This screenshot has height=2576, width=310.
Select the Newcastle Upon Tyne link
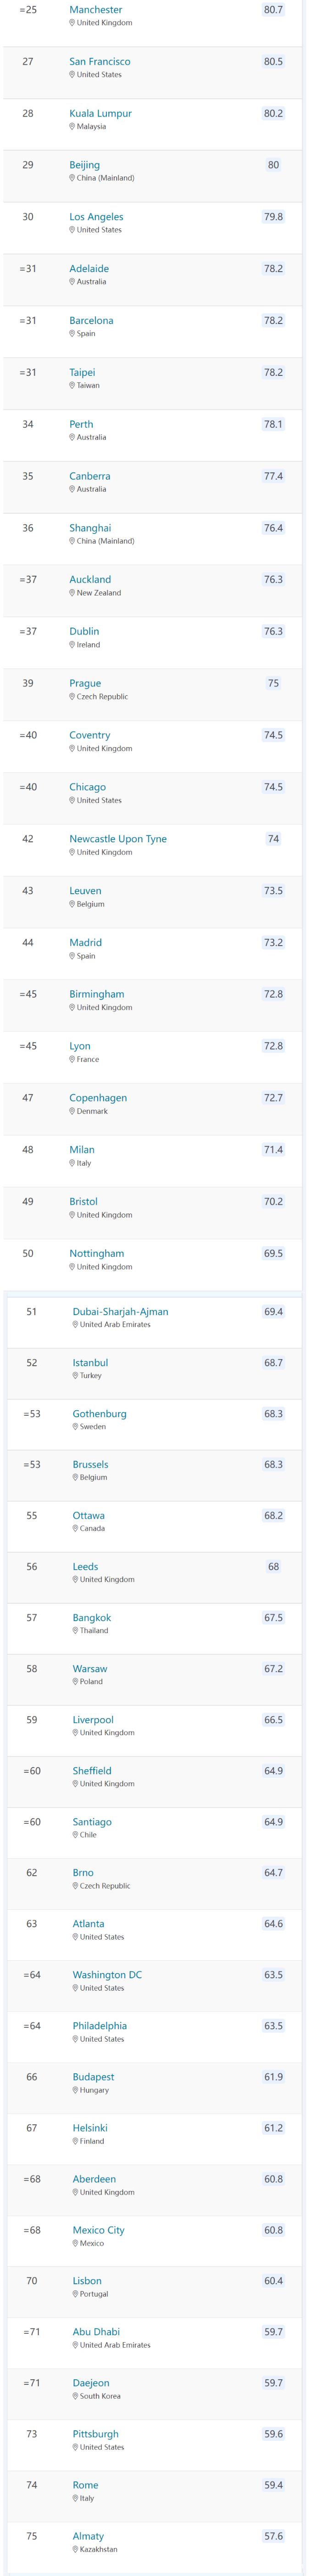(x=117, y=839)
